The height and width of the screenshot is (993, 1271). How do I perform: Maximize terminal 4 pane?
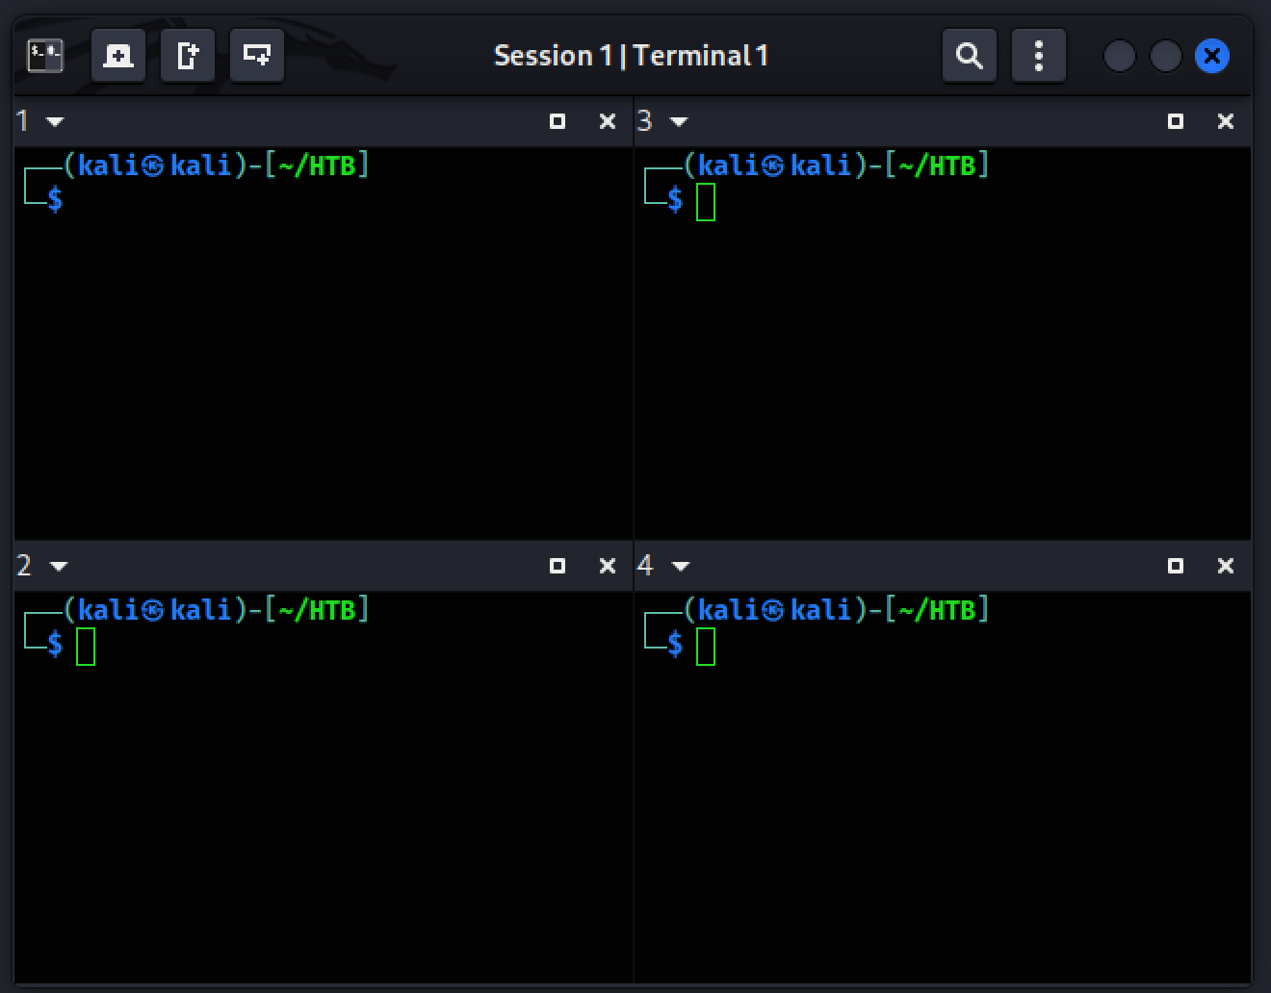(1176, 566)
